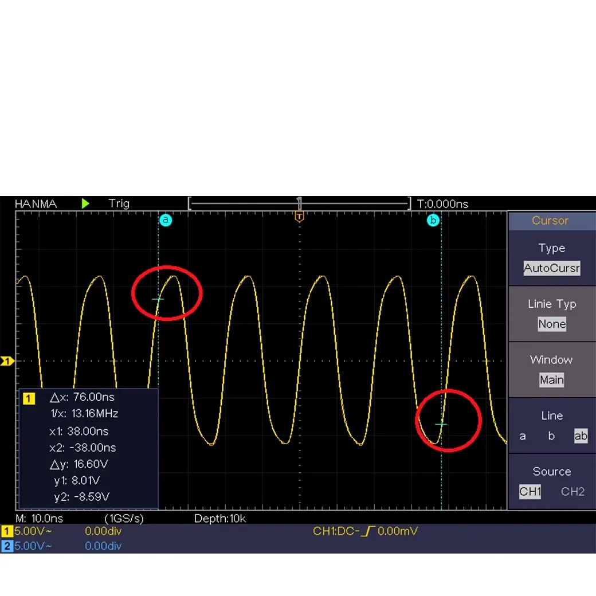Click channel 1 ground level marker

point(7,362)
